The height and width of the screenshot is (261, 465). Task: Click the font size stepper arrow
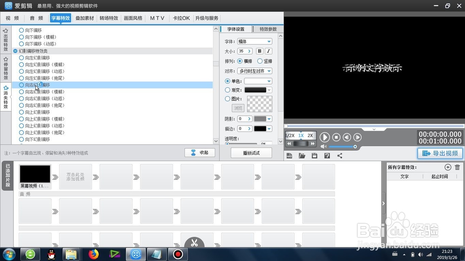coord(249,51)
